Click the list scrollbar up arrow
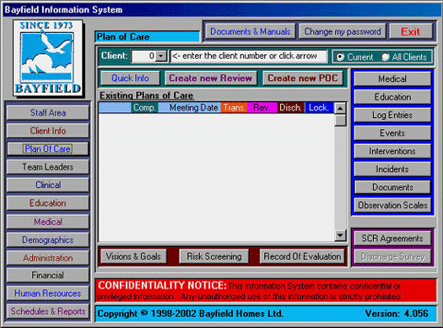Viewport: 443px width, 328px height. point(340,108)
